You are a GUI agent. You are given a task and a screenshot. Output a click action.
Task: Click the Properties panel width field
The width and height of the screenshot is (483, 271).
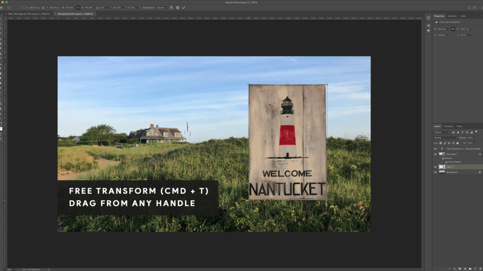tap(443, 29)
